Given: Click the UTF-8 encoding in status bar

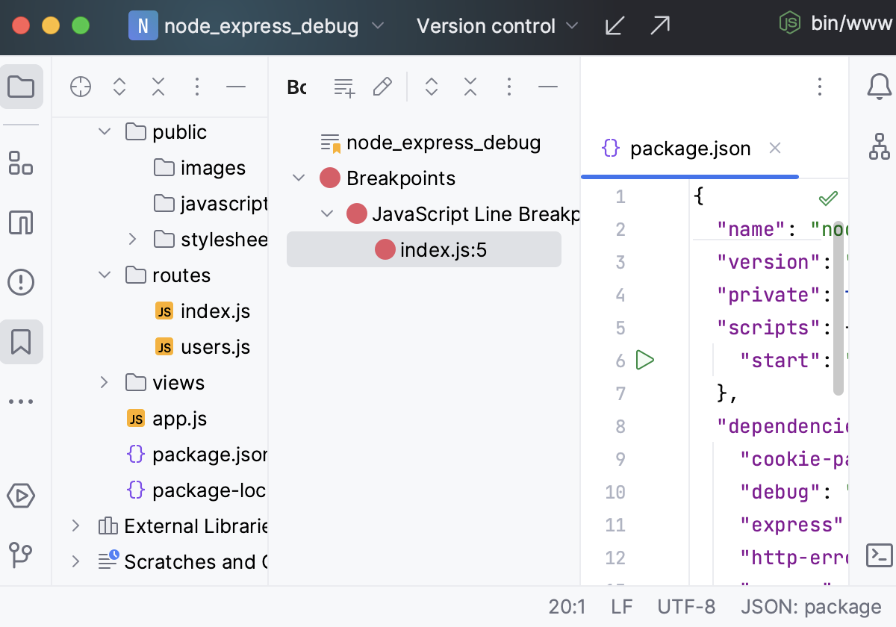Looking at the screenshot, I should coord(686,607).
